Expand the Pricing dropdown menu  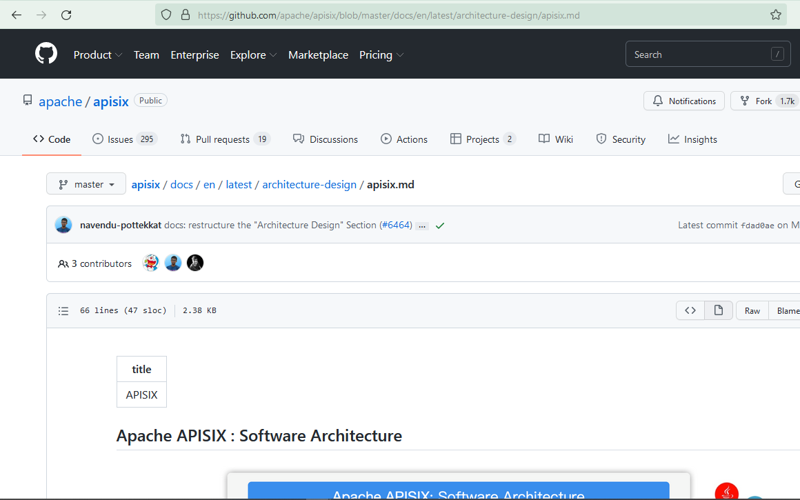coord(381,54)
